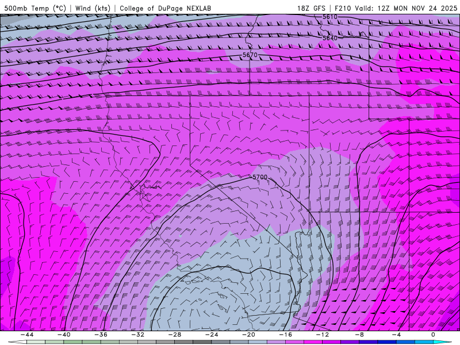
Task: Click the -24 colorbar tick label
Action: pos(212,335)
